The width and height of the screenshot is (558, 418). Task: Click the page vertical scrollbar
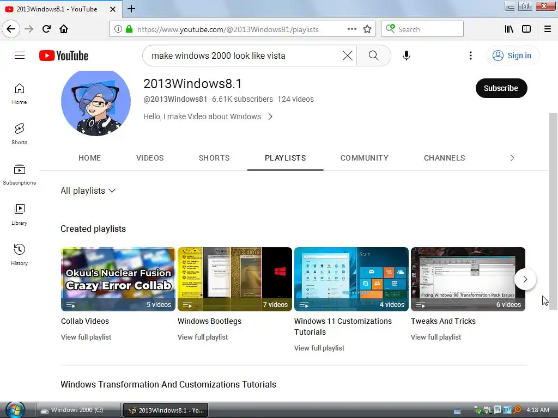click(554, 212)
